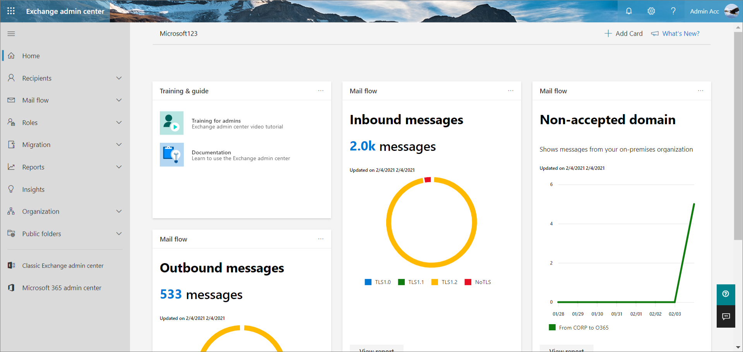Click the notifications bell

tap(628, 11)
